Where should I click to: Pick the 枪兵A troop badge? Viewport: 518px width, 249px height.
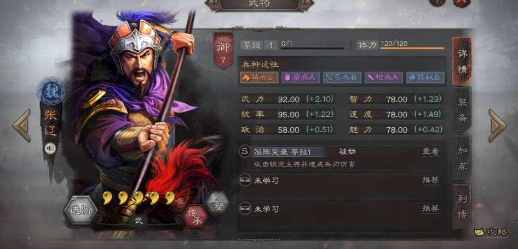383,78
